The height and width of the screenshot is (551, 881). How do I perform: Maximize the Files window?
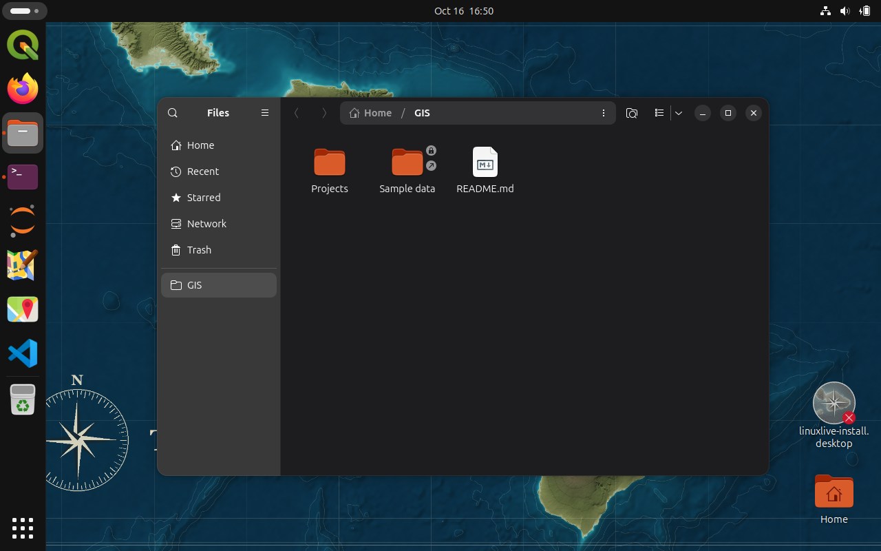728,113
